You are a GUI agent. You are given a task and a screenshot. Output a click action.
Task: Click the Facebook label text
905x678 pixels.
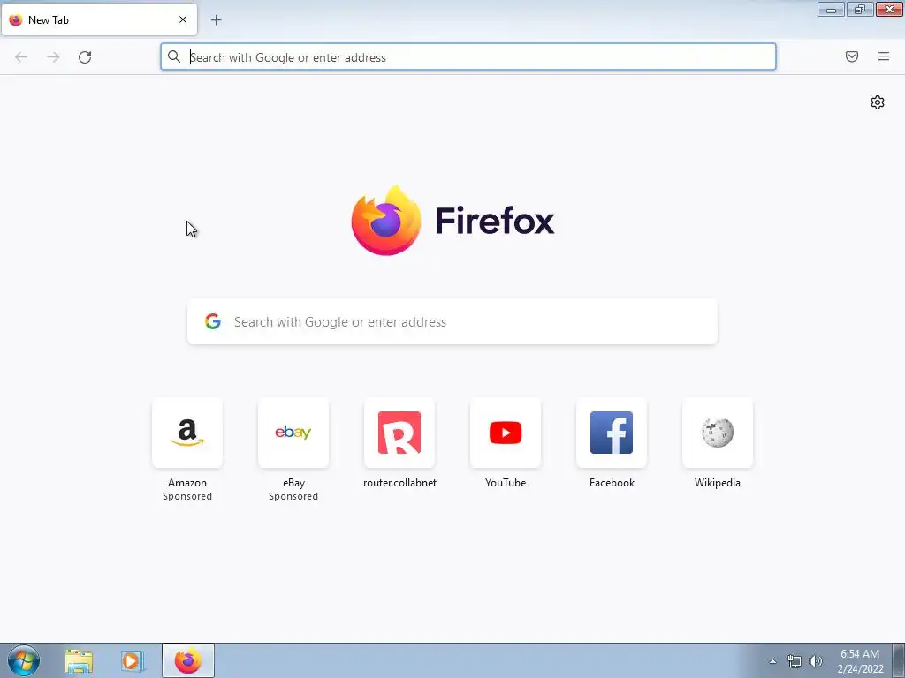[612, 483]
